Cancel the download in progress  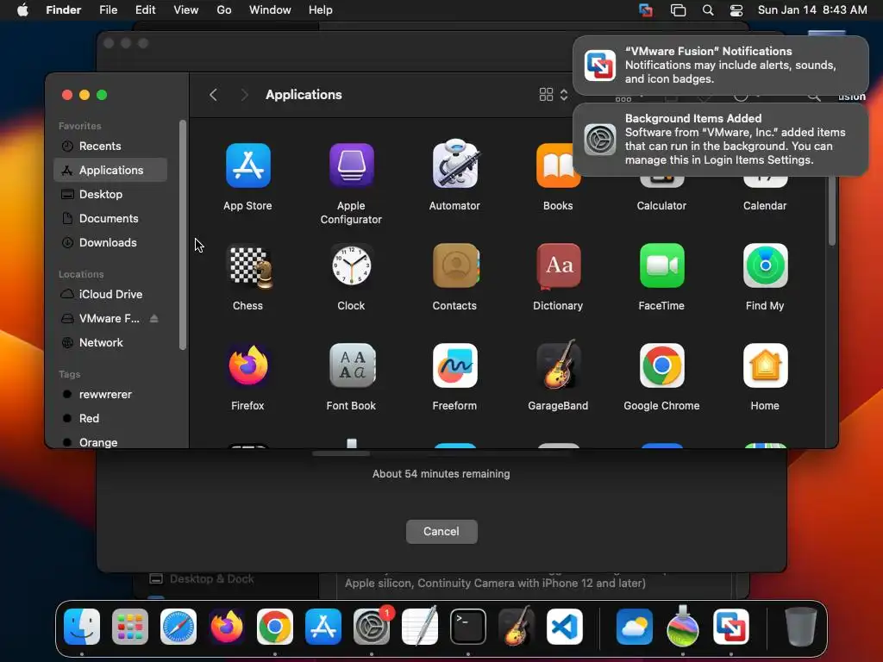point(441,531)
